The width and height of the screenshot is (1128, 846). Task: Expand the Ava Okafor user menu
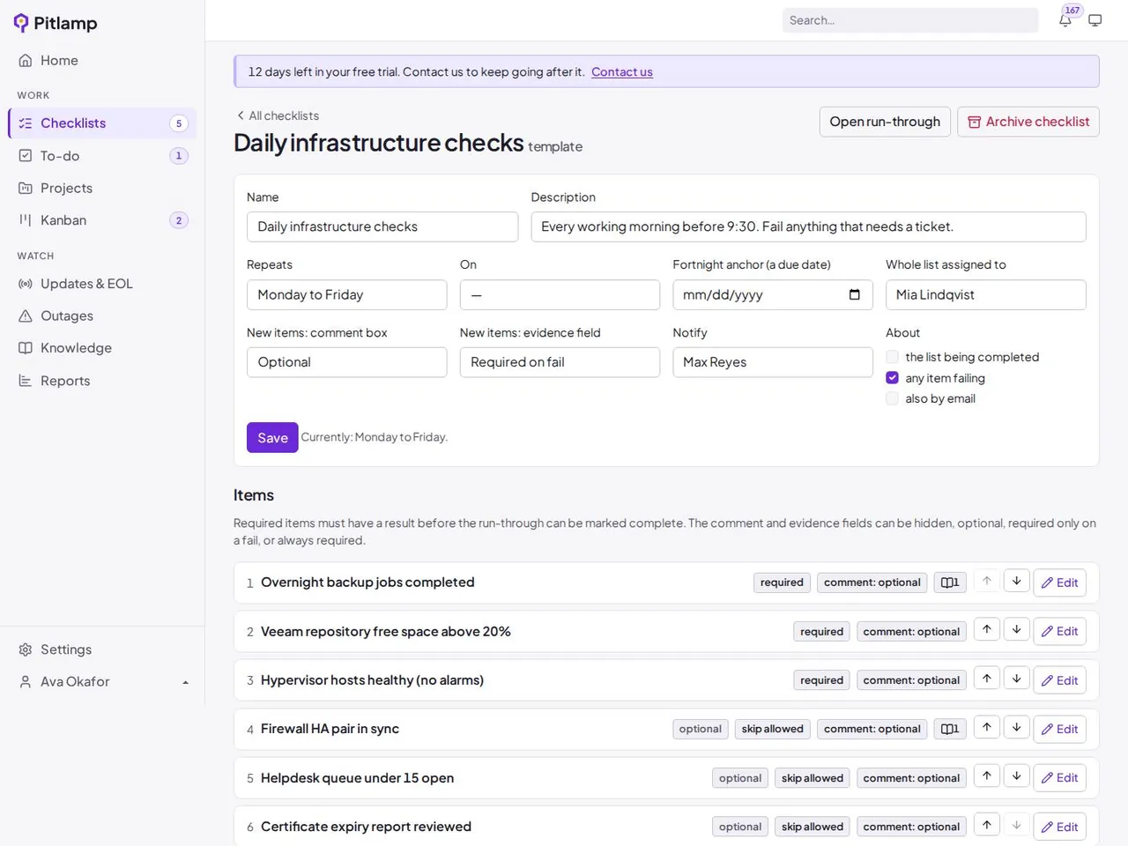[x=102, y=681]
